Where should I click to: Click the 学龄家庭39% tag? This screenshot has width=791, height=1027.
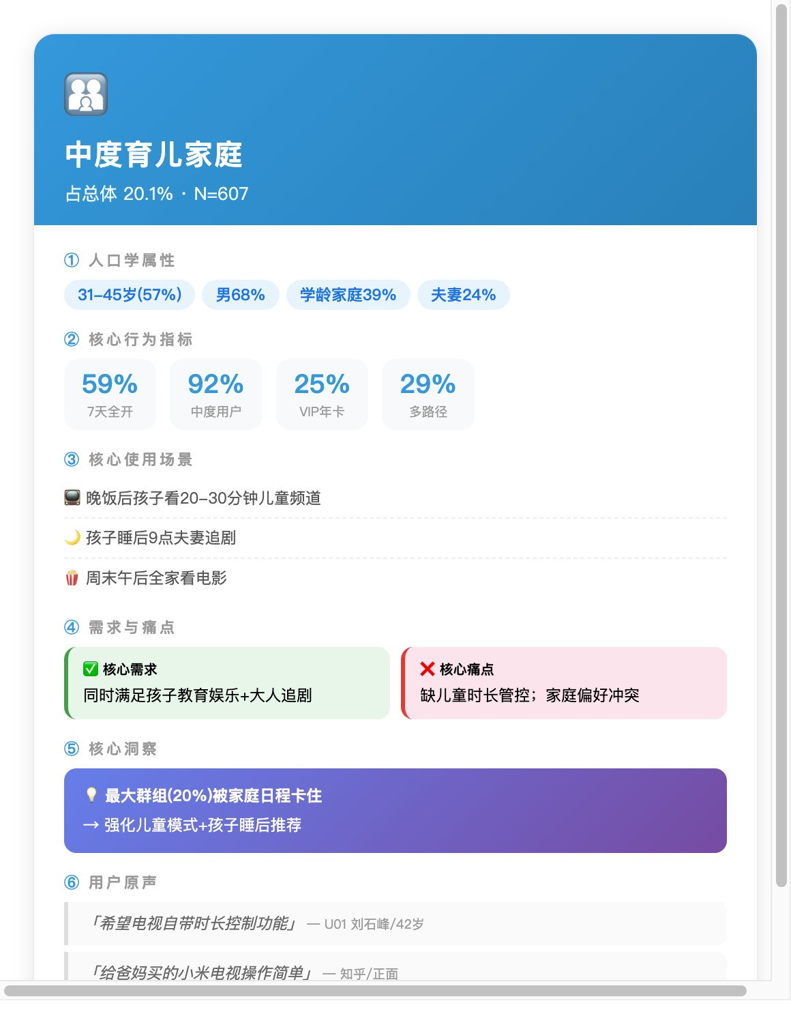[348, 295]
